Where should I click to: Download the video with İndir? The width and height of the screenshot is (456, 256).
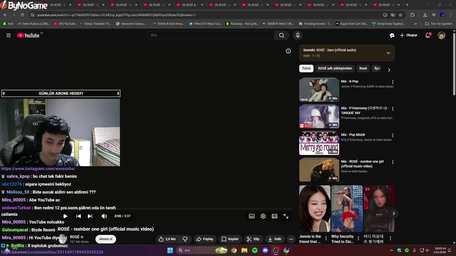tap(274, 239)
